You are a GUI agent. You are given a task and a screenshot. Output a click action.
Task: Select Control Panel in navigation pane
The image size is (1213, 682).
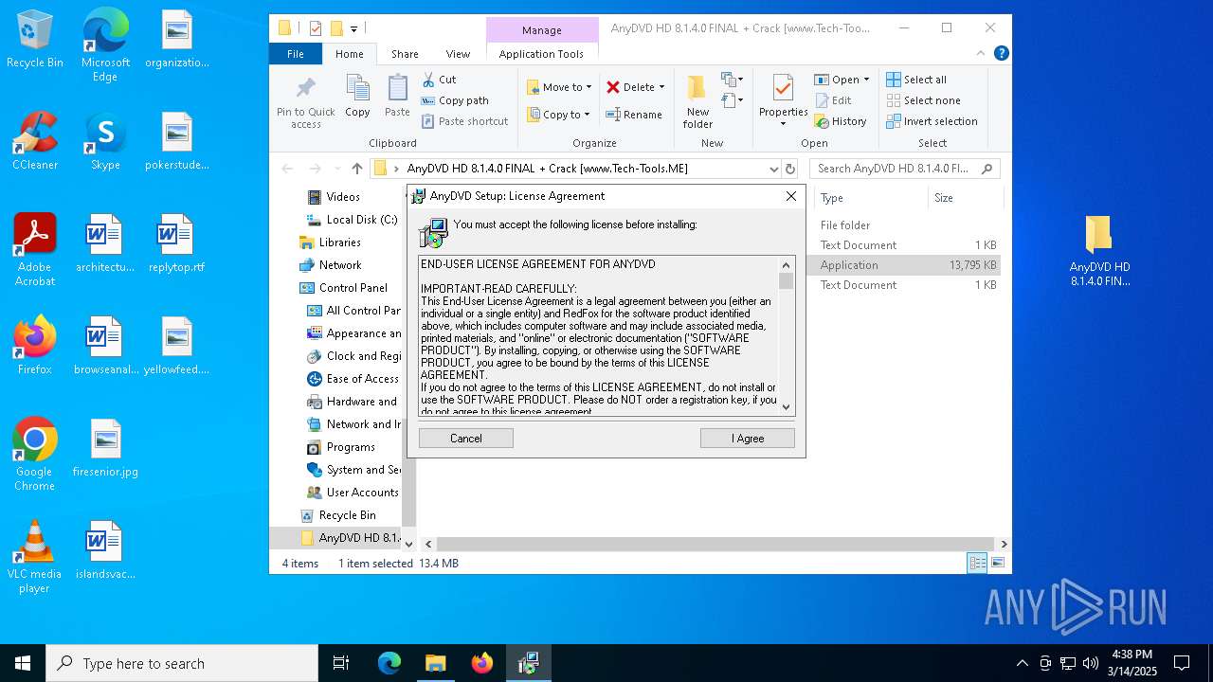353,288
